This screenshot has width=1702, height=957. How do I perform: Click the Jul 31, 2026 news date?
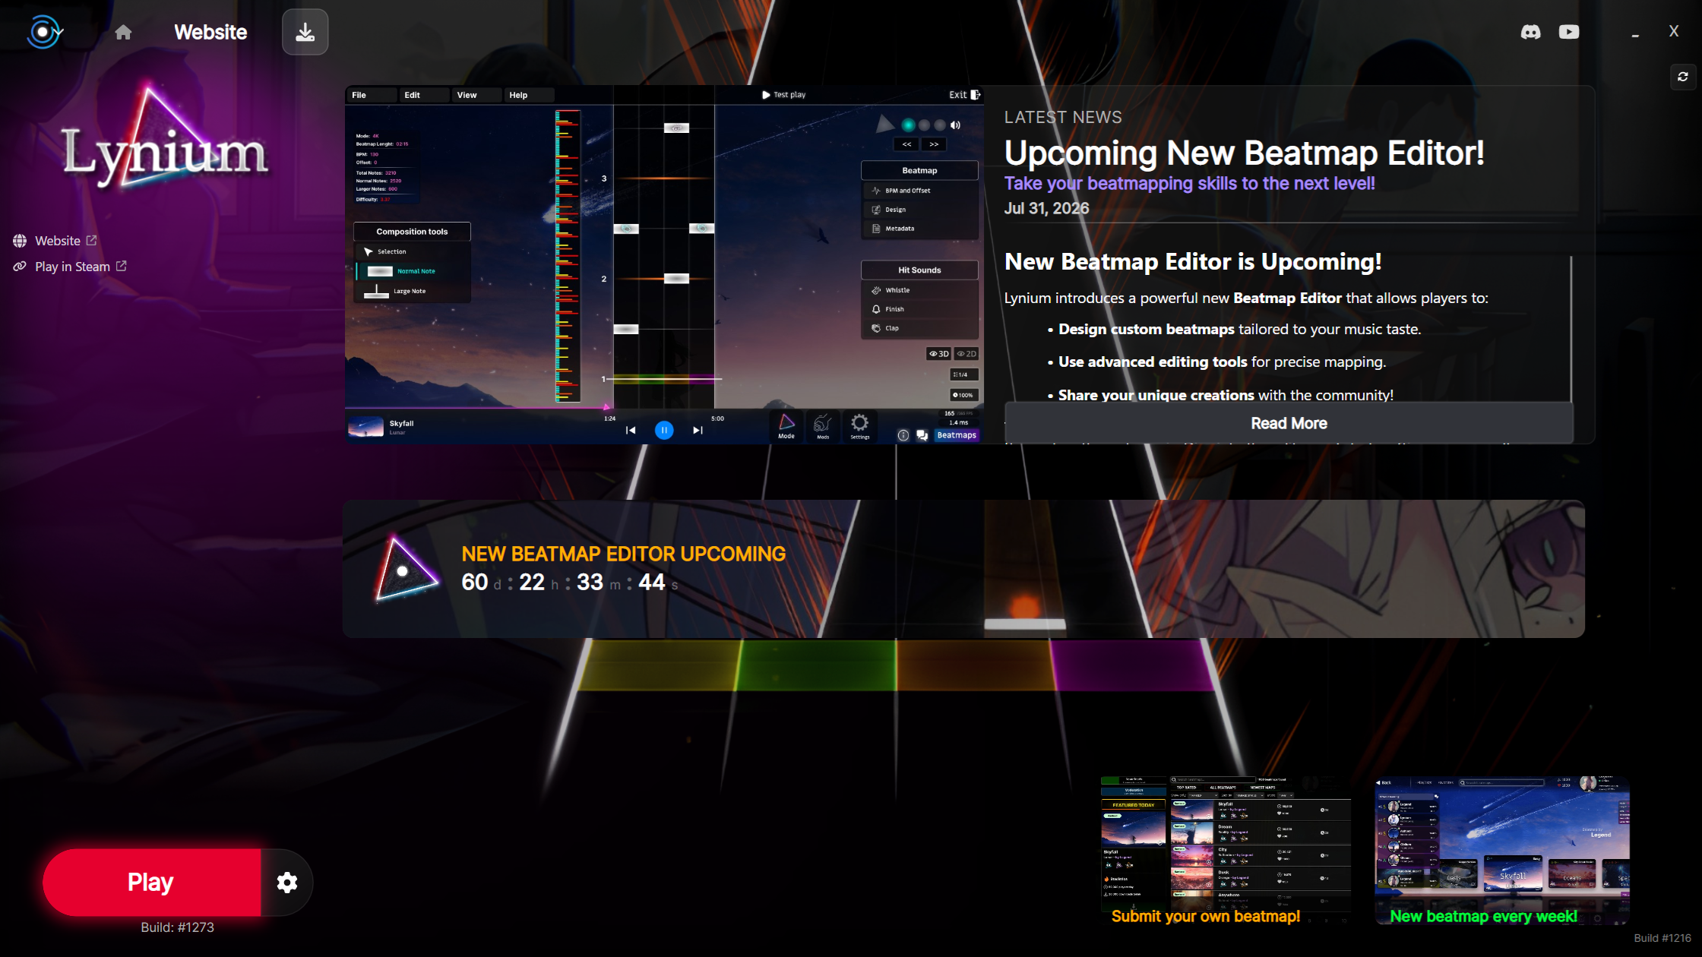[x=1046, y=208]
